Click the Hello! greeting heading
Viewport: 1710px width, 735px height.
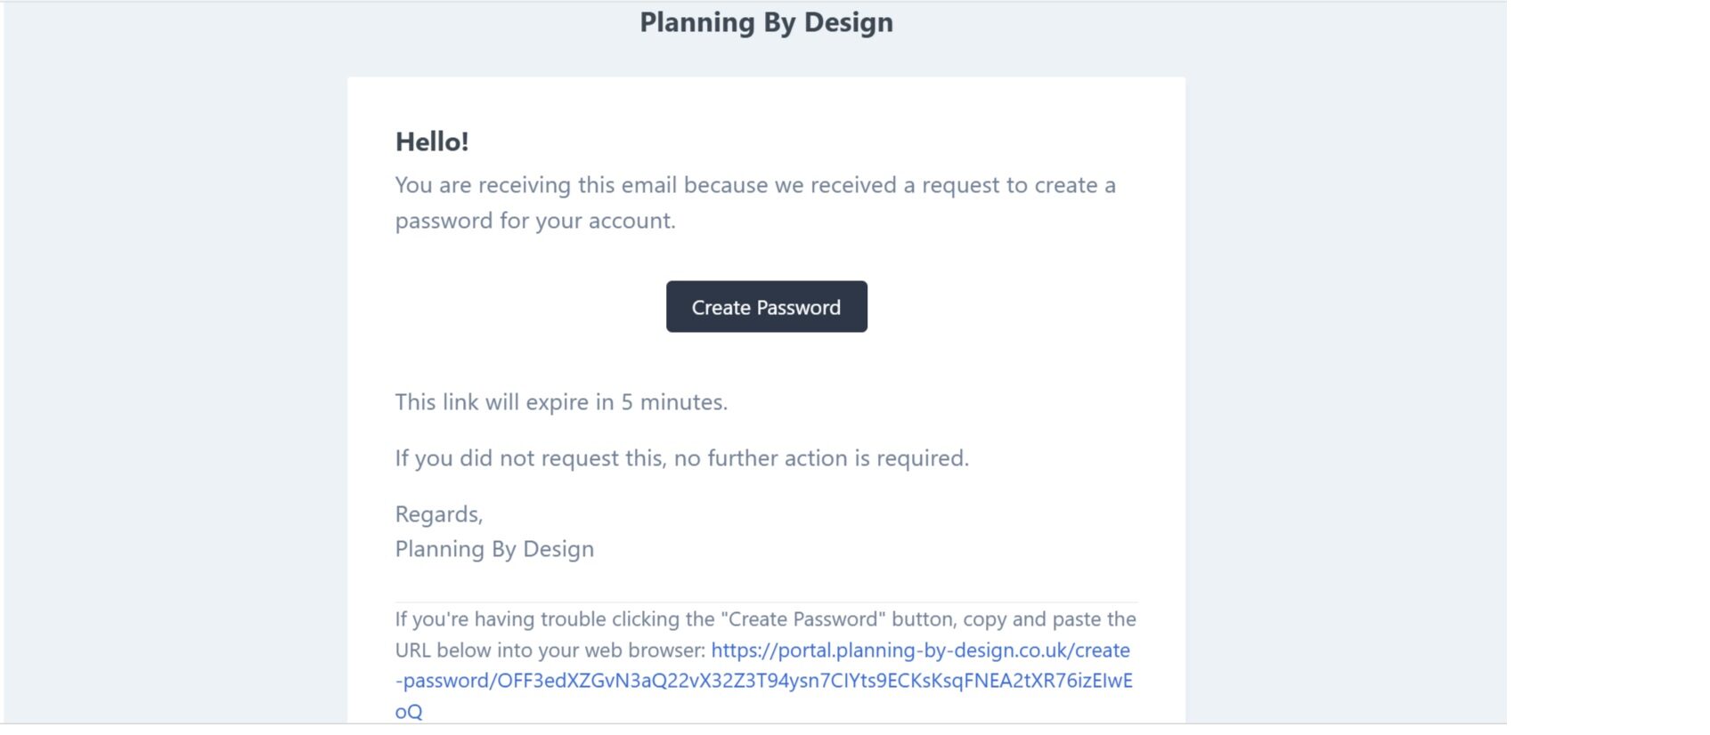click(x=432, y=141)
